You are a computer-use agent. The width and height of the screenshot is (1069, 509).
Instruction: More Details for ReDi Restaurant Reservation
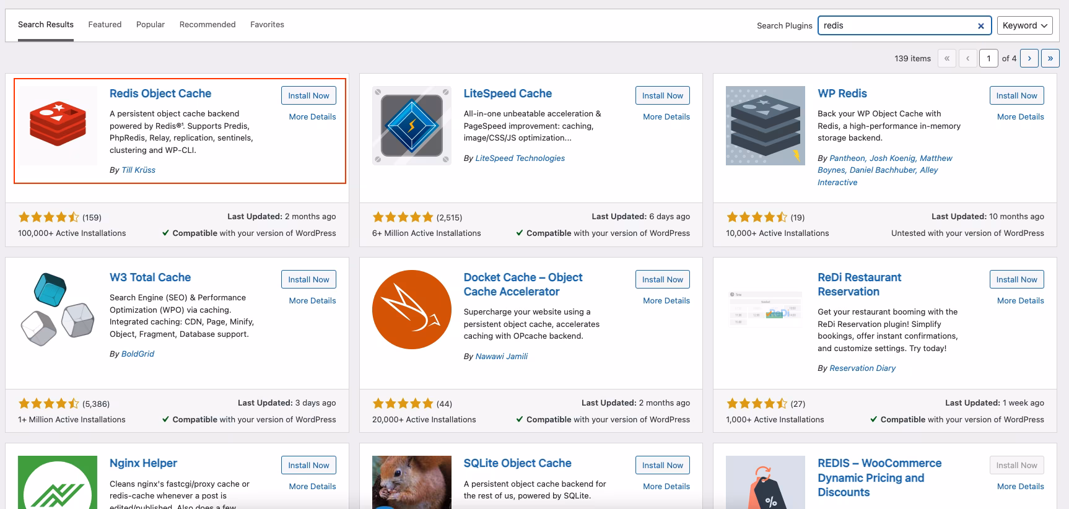[1020, 300]
